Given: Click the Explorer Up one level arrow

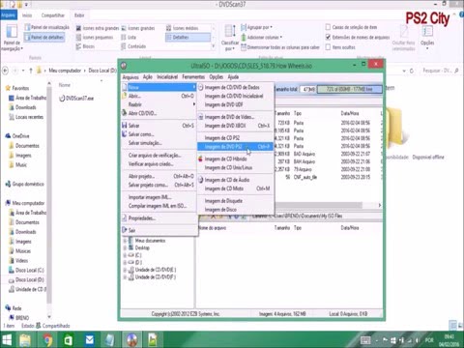Looking at the screenshot, I should 31,71.
